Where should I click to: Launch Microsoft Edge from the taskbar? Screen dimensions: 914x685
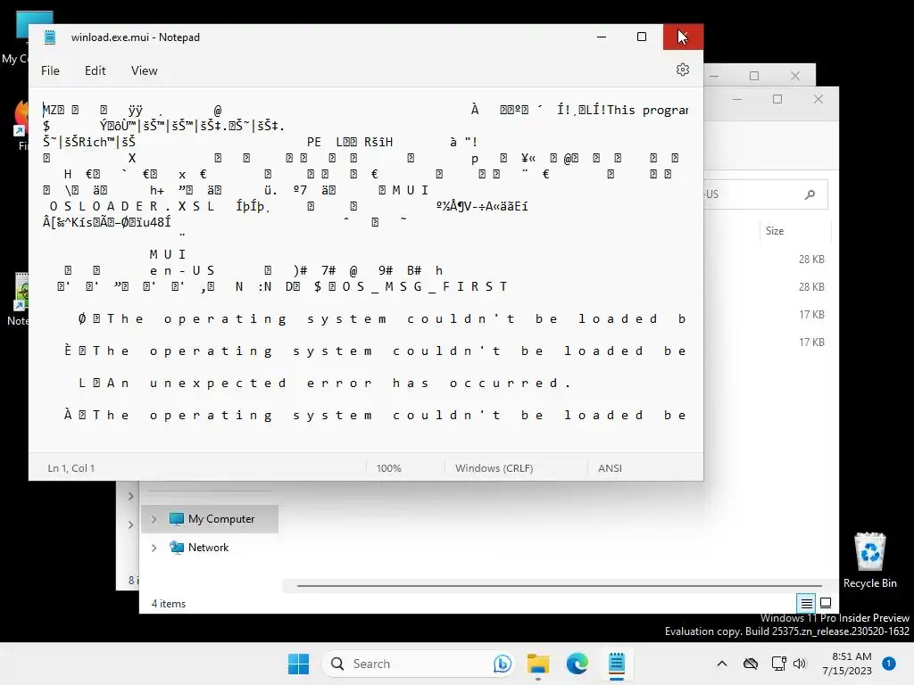coord(577,664)
